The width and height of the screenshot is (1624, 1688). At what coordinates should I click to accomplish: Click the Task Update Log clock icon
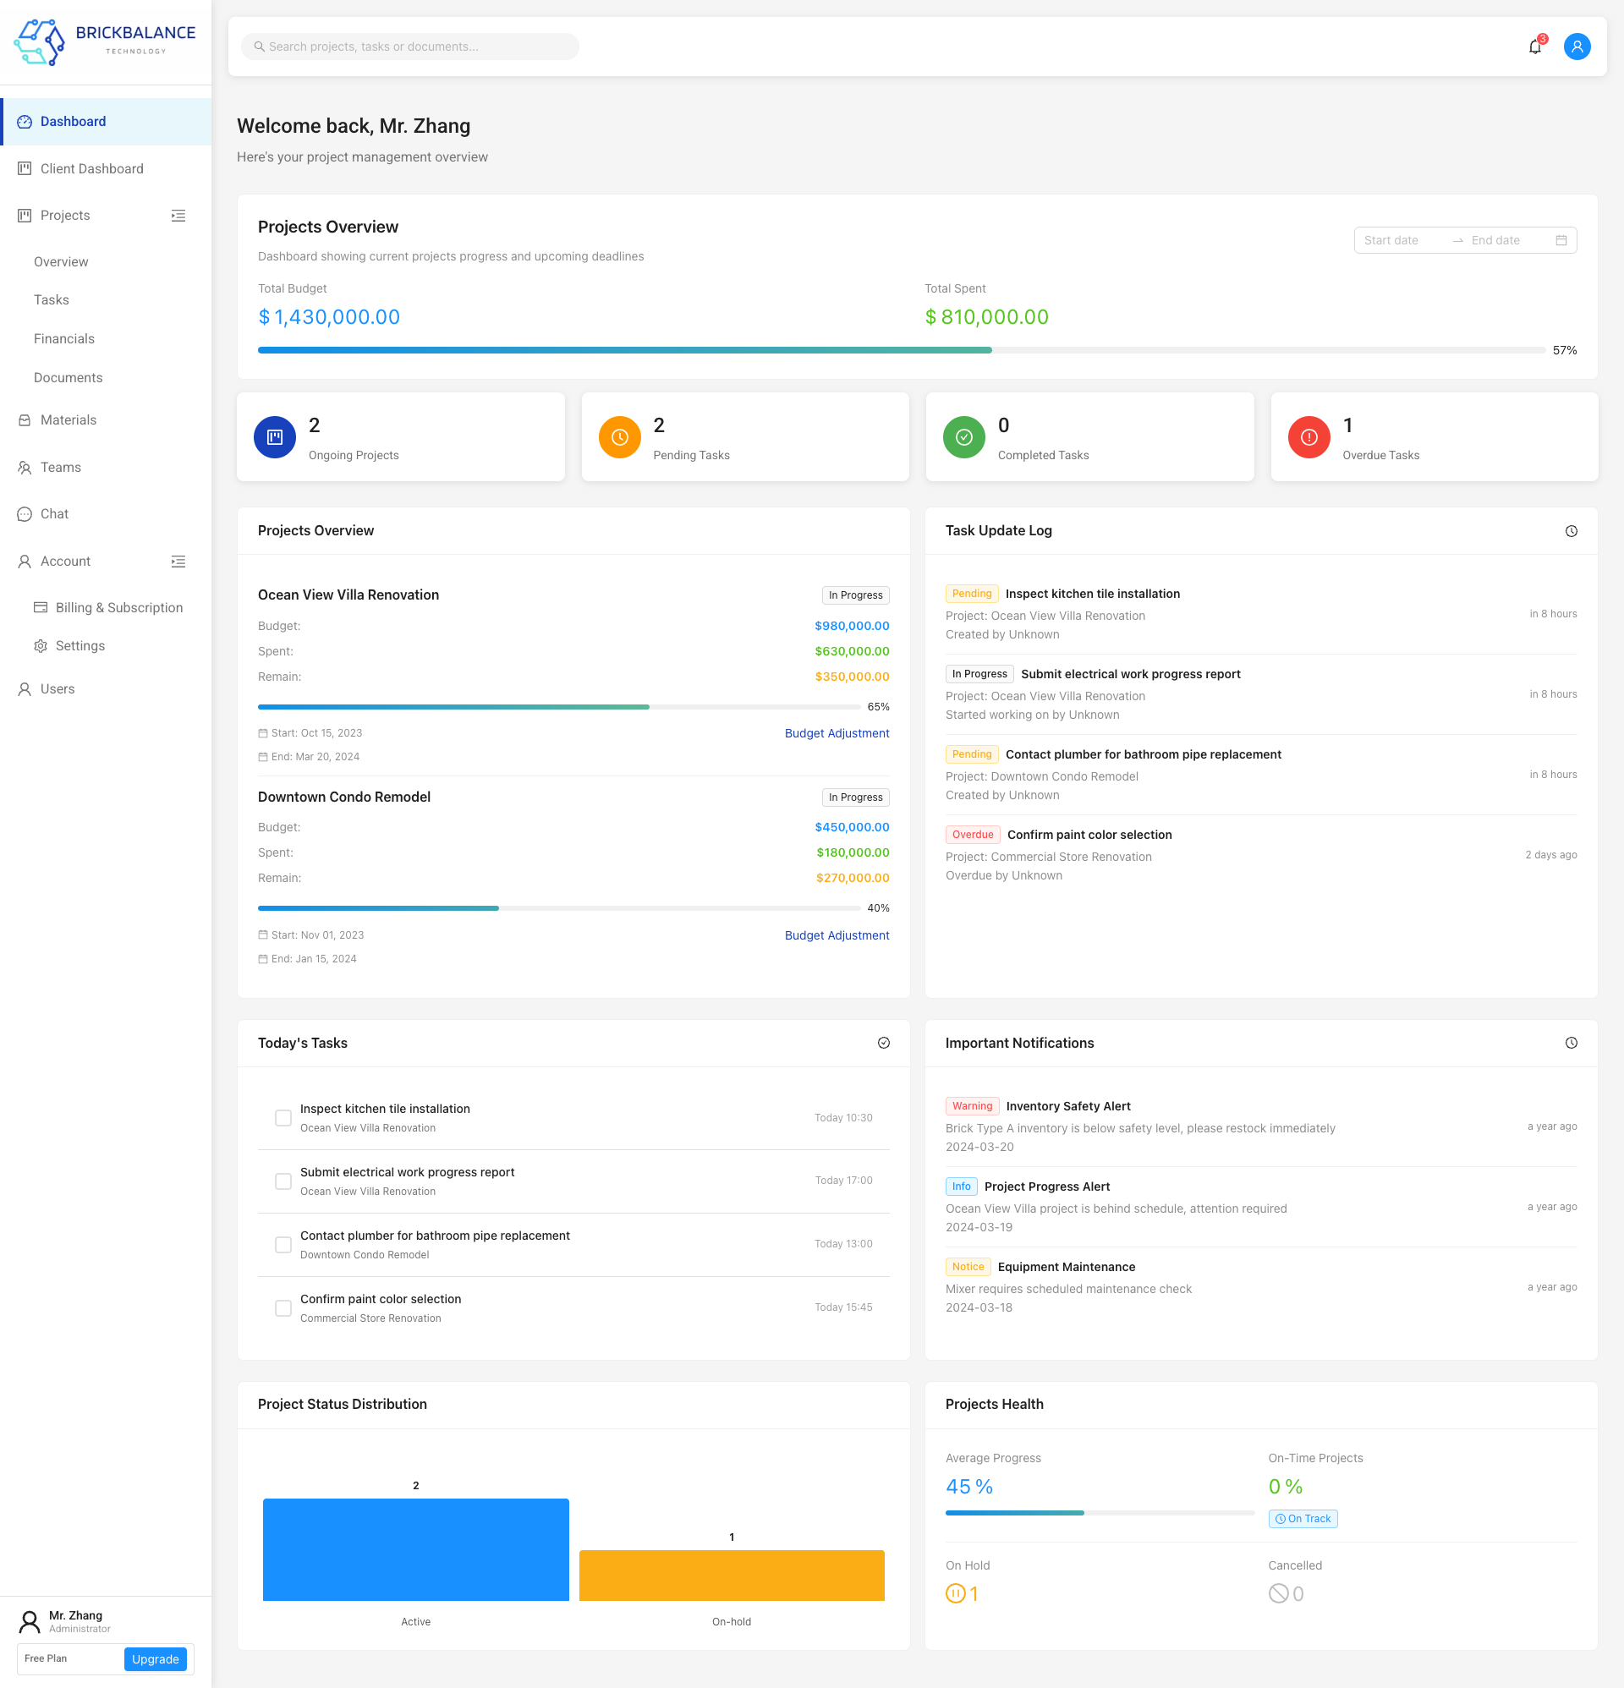coord(1571,531)
